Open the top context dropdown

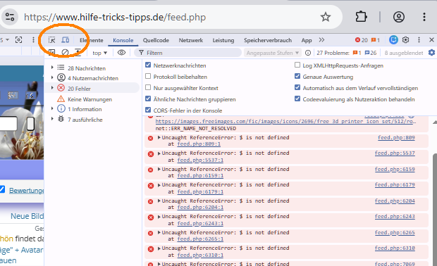(99, 53)
